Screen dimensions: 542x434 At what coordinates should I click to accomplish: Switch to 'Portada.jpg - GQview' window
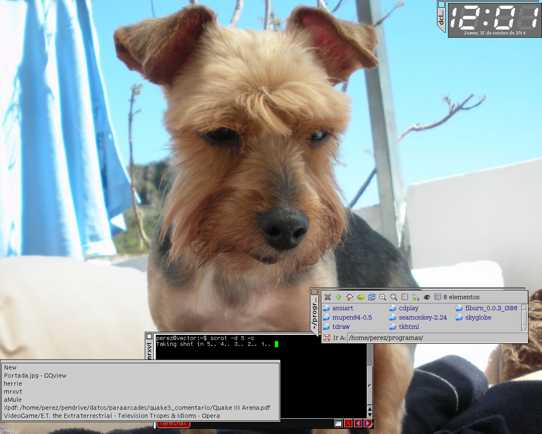[x=140, y=376]
